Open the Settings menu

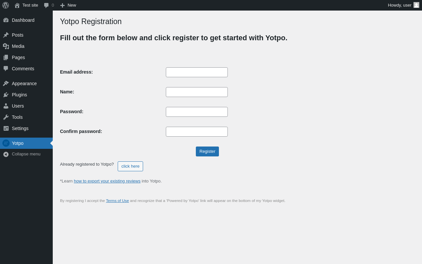(x=20, y=128)
